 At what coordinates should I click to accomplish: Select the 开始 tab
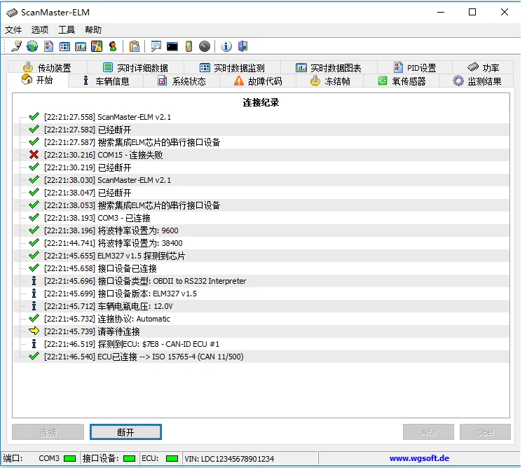[38, 81]
